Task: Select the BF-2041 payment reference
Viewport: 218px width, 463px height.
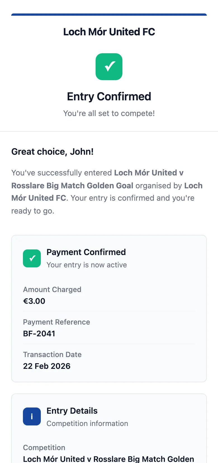Action: [x=39, y=334]
